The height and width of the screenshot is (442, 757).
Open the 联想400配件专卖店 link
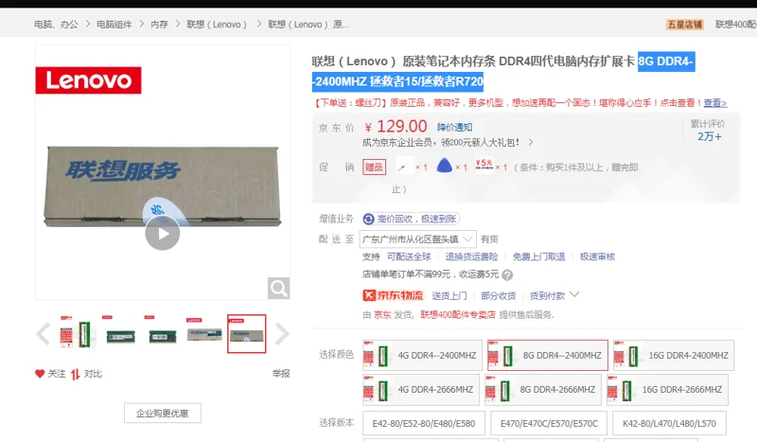pyautogui.click(x=458, y=315)
